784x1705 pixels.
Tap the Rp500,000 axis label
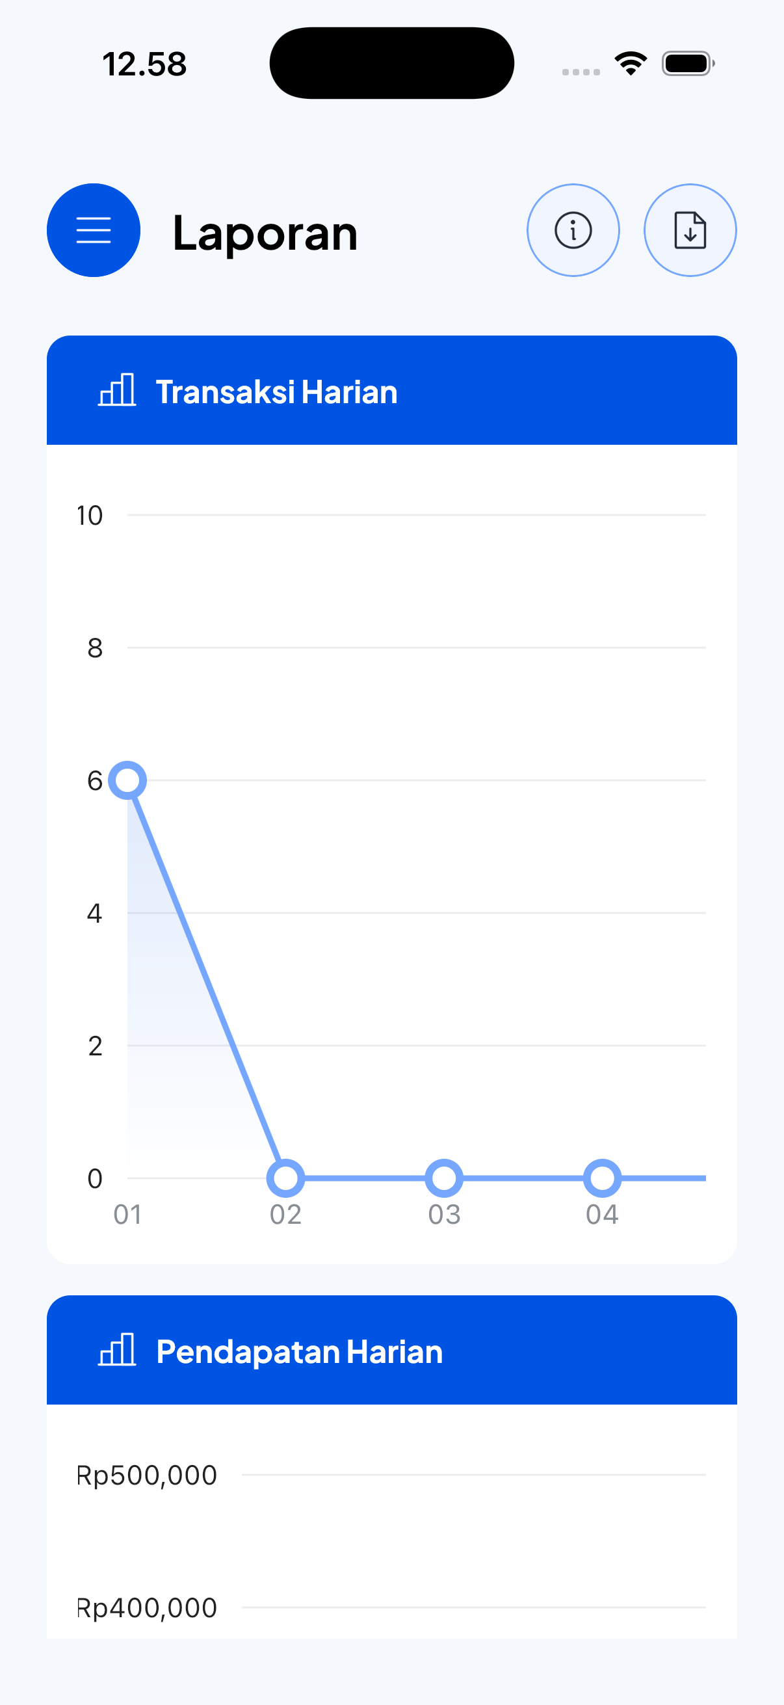point(146,1475)
